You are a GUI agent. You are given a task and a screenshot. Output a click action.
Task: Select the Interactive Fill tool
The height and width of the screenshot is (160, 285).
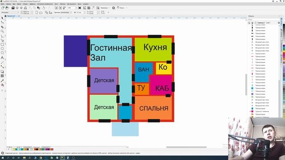2,85
